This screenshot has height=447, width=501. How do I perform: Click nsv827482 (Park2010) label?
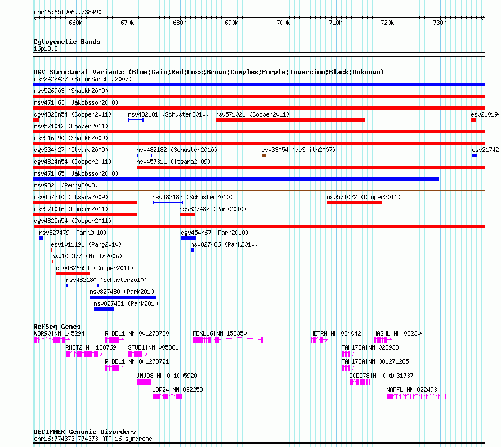point(213,209)
